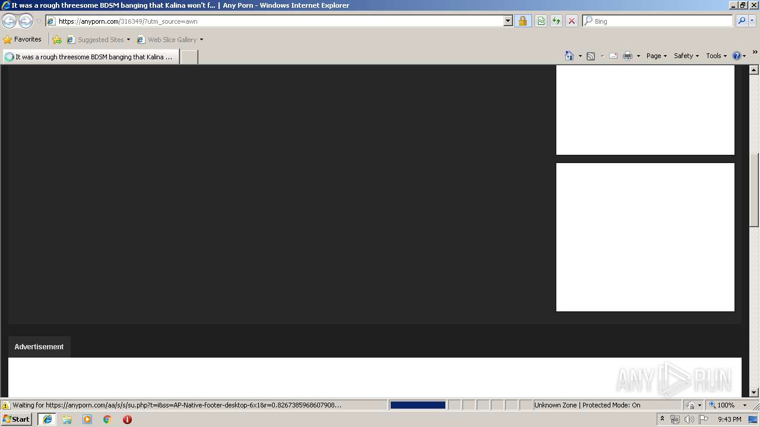Select the Advertisement tab label
This screenshot has height=427, width=760.
(39, 347)
